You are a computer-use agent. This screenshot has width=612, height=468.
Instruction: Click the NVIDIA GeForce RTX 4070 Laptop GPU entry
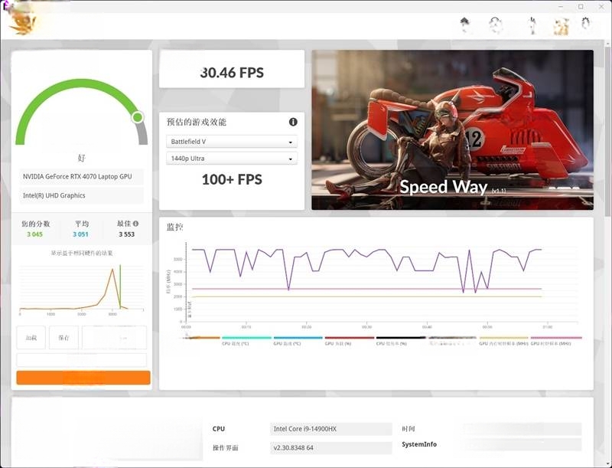coord(81,177)
